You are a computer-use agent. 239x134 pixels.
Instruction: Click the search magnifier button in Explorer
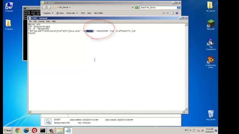(179, 7)
